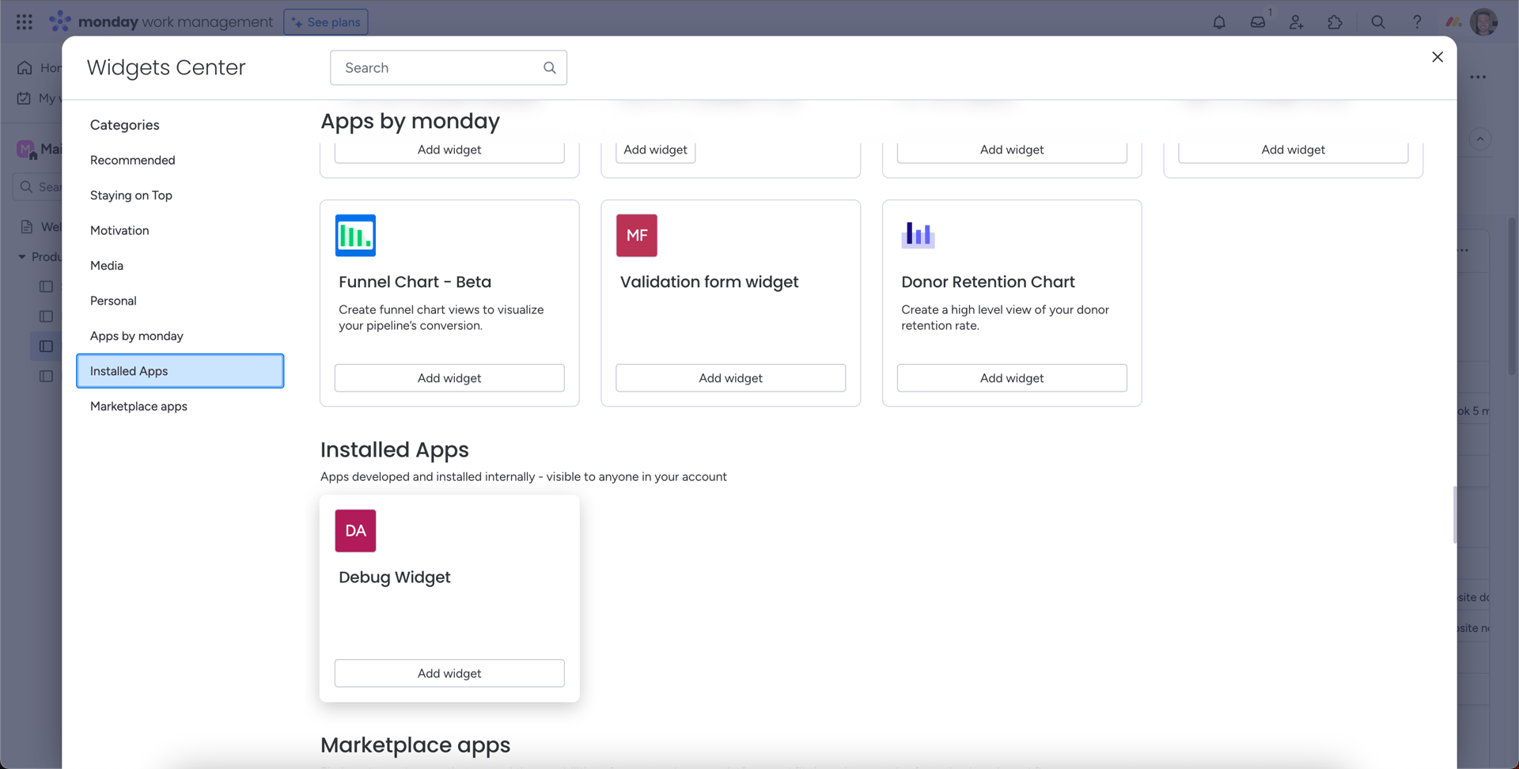Click the Marketplace apps section heading
Viewport: 1519px width, 769px height.
point(415,745)
